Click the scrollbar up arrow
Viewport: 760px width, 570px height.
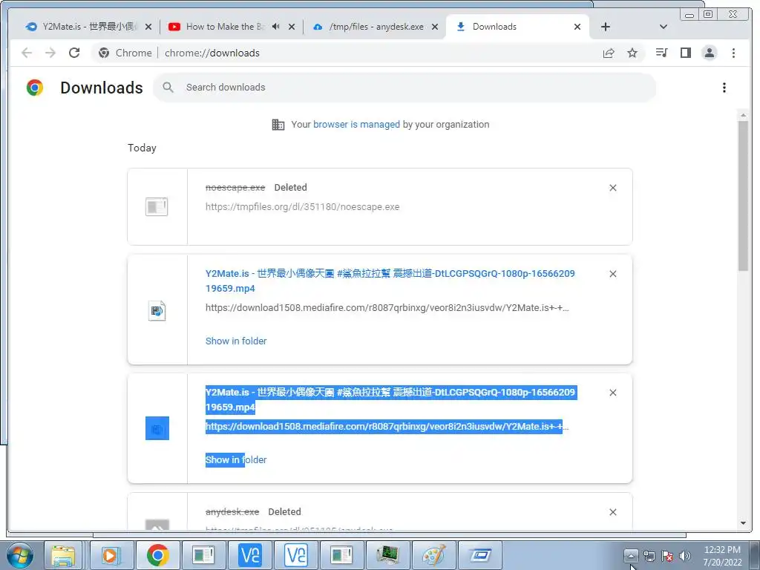tap(743, 115)
